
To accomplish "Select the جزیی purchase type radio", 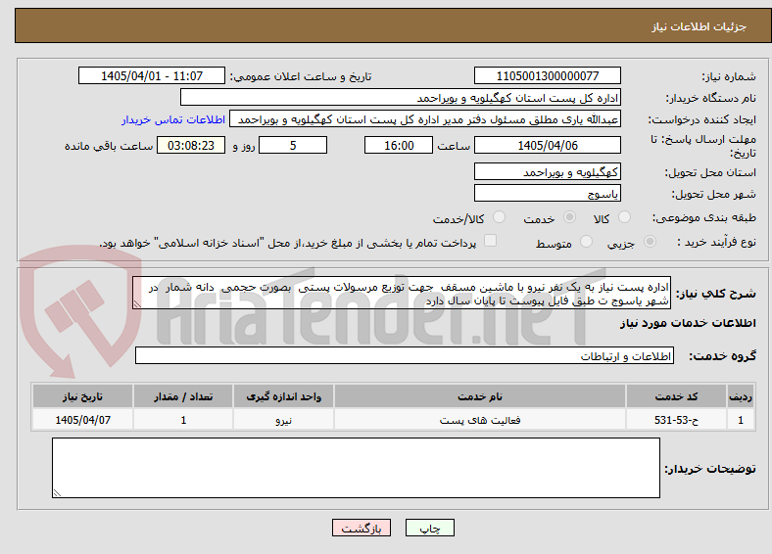I will click(x=650, y=242).
